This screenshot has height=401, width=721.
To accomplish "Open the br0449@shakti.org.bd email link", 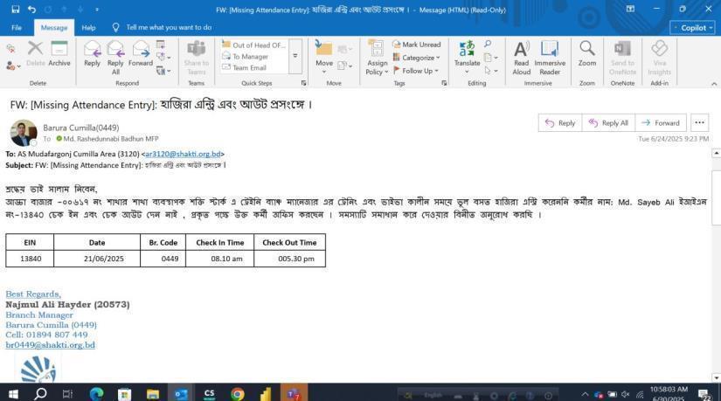I will coord(50,345).
